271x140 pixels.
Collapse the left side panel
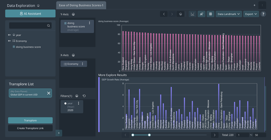[59, 133]
